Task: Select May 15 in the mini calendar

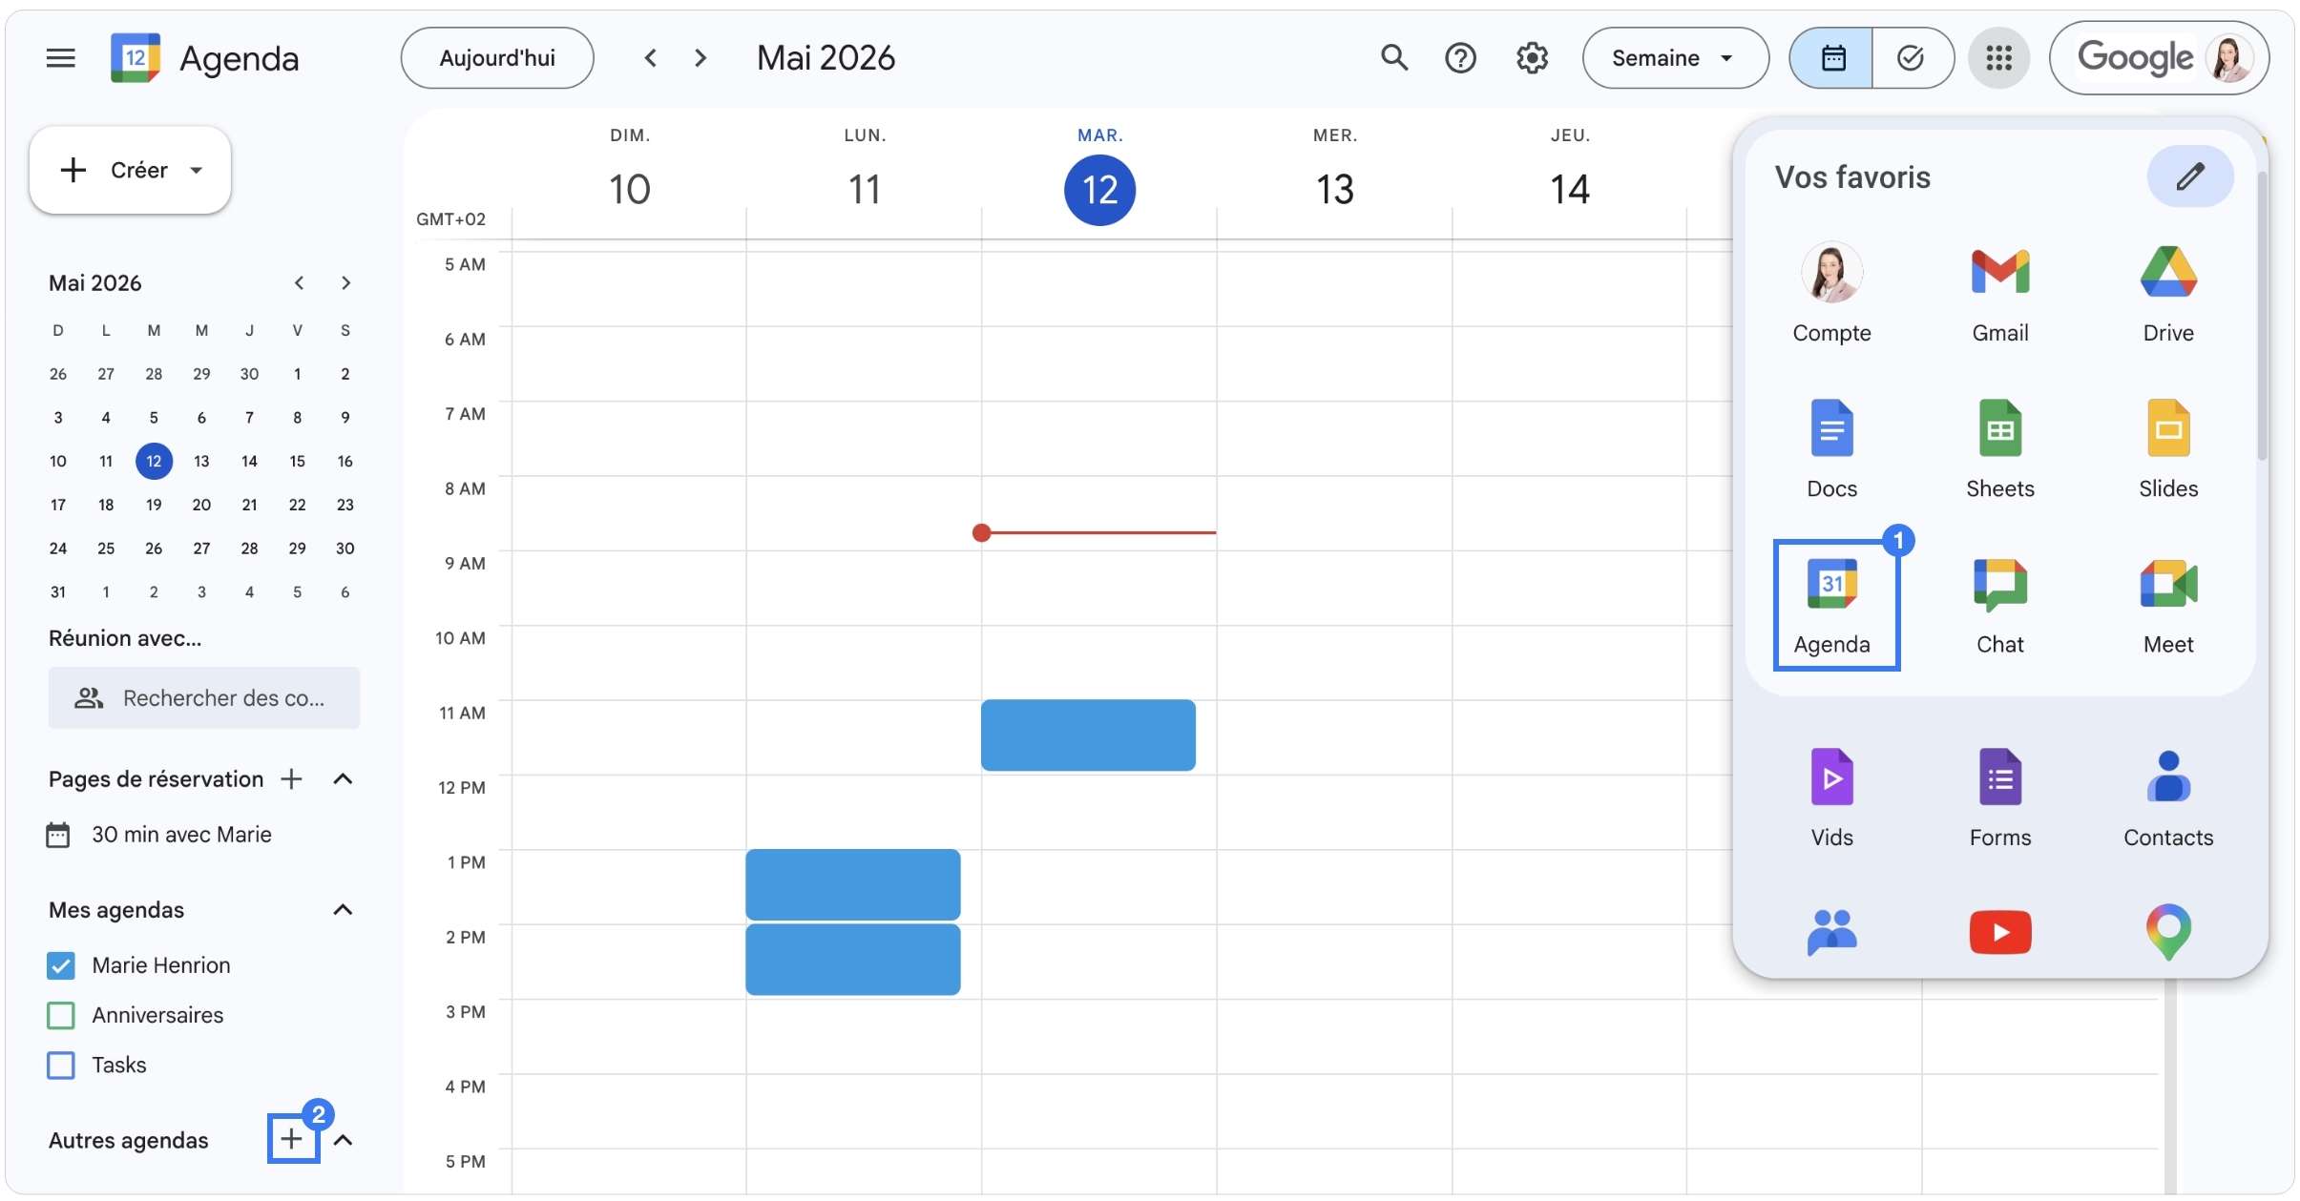Action: [298, 461]
